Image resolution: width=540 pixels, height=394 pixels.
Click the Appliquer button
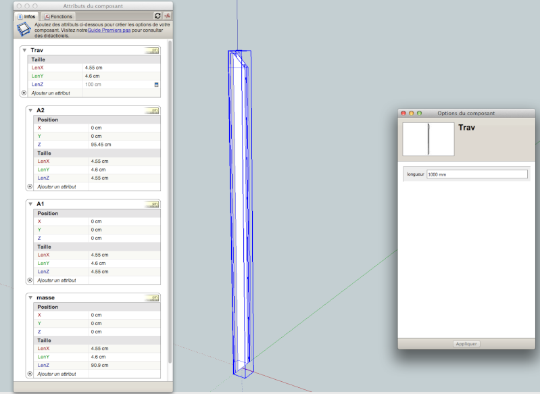[x=466, y=344]
